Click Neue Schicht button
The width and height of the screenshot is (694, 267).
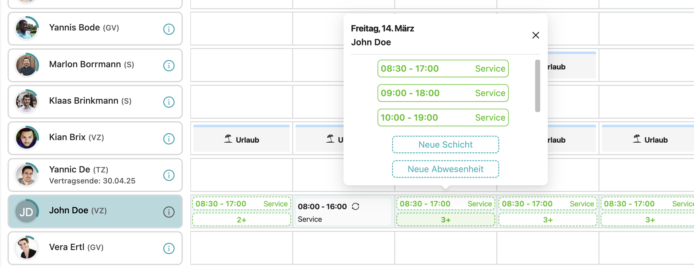pos(445,144)
